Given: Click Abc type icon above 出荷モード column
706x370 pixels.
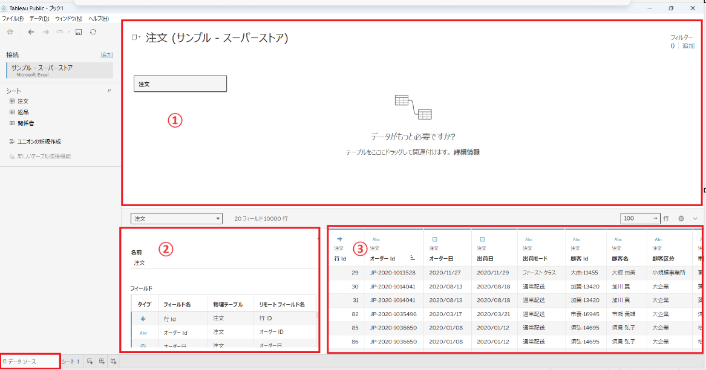Looking at the screenshot, I should pos(529,239).
